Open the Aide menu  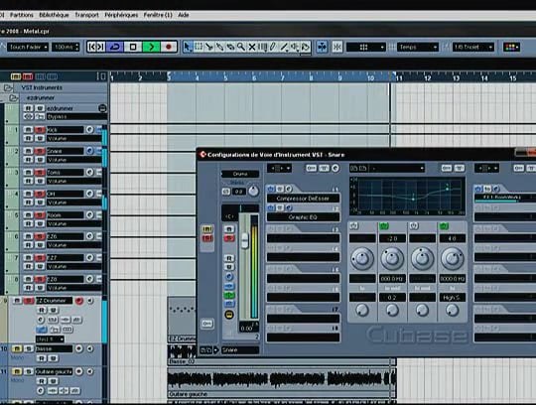point(184,15)
